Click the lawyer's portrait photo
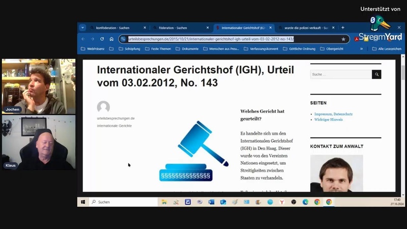Viewport: 407px width, 229px height. (337, 173)
